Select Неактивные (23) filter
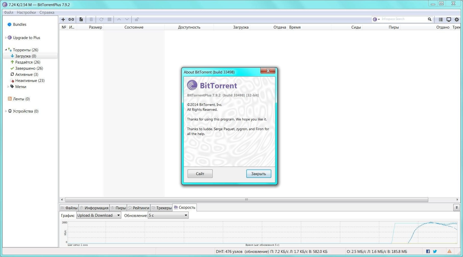Screen dimensions: 463x257 coord(30,81)
